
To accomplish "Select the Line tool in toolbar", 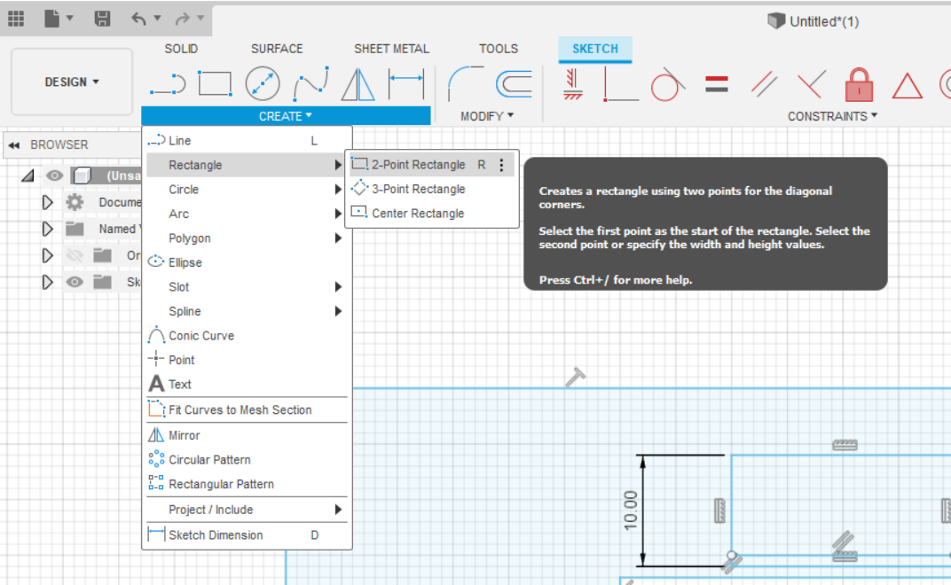I will tap(168, 84).
